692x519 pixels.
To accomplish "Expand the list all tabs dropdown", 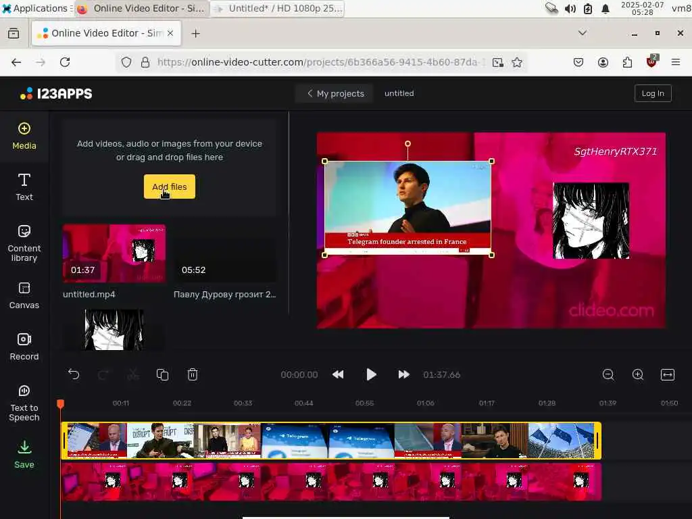I will pyautogui.click(x=582, y=33).
